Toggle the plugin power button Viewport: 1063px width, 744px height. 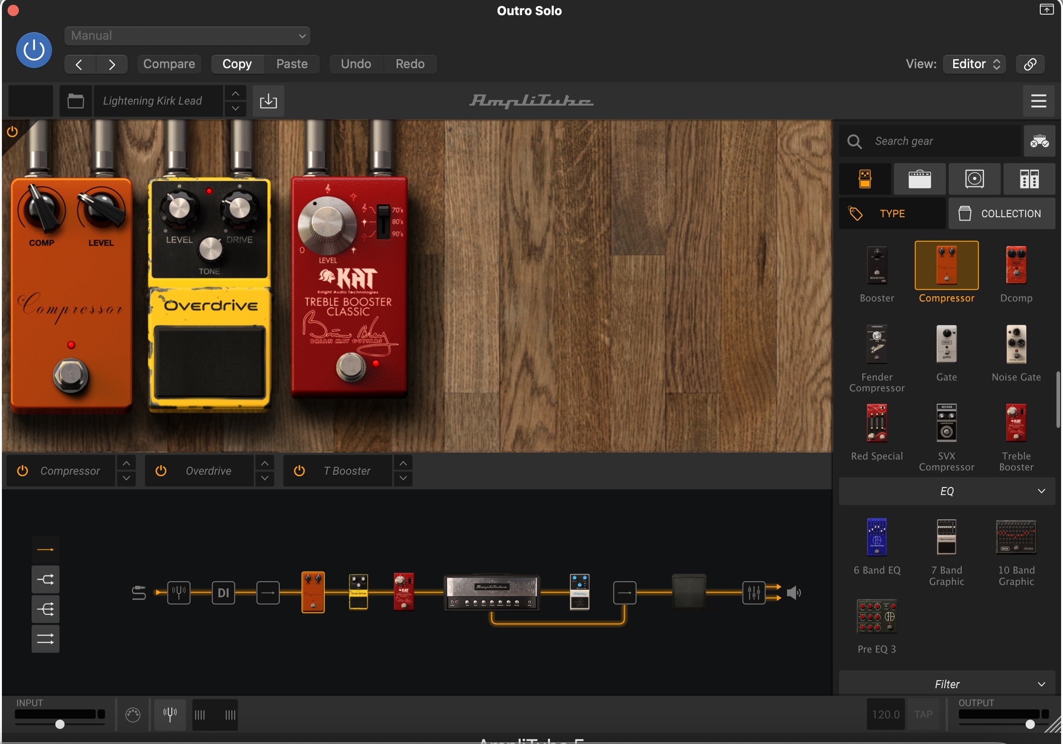34,50
